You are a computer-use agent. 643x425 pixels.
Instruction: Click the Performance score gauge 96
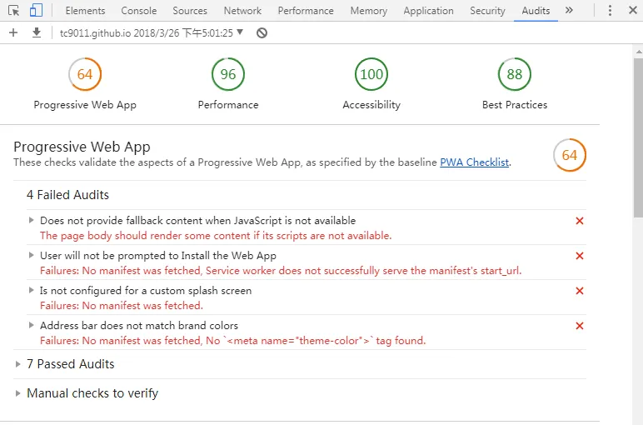[228, 74]
